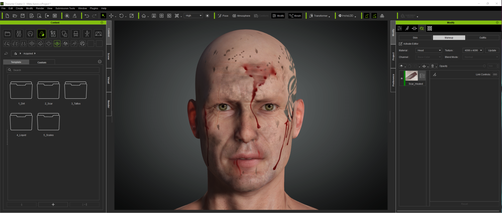Click the Update button

tap(492, 50)
